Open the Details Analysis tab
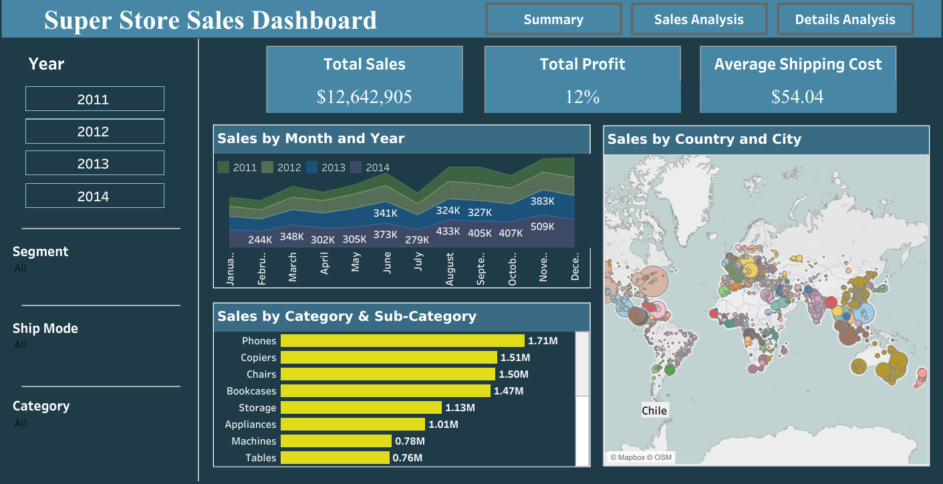This screenshot has width=943, height=484. tap(845, 19)
